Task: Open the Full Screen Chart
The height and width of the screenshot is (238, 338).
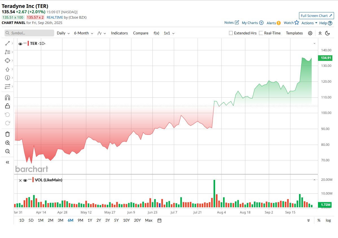Action: 316,16
